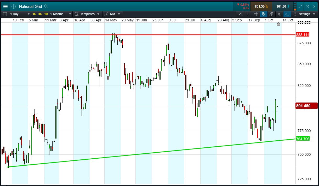This screenshot has width=319, height=186.
Task: Switch to 1D quick interval
Action: [46, 14]
